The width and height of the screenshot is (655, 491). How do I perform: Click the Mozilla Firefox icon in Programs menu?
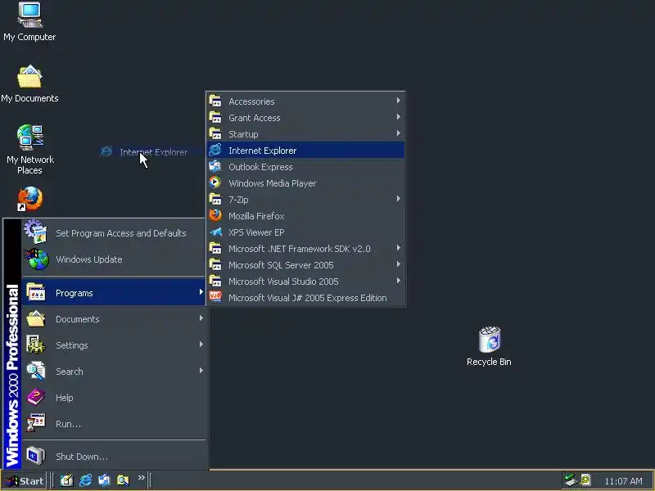point(215,215)
